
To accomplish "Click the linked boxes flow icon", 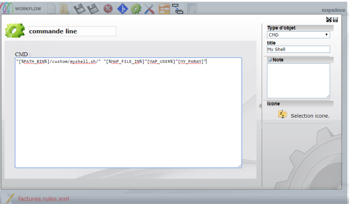I will point(178,9).
